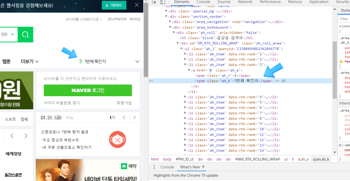Open the Performance tab

click(270, 2)
